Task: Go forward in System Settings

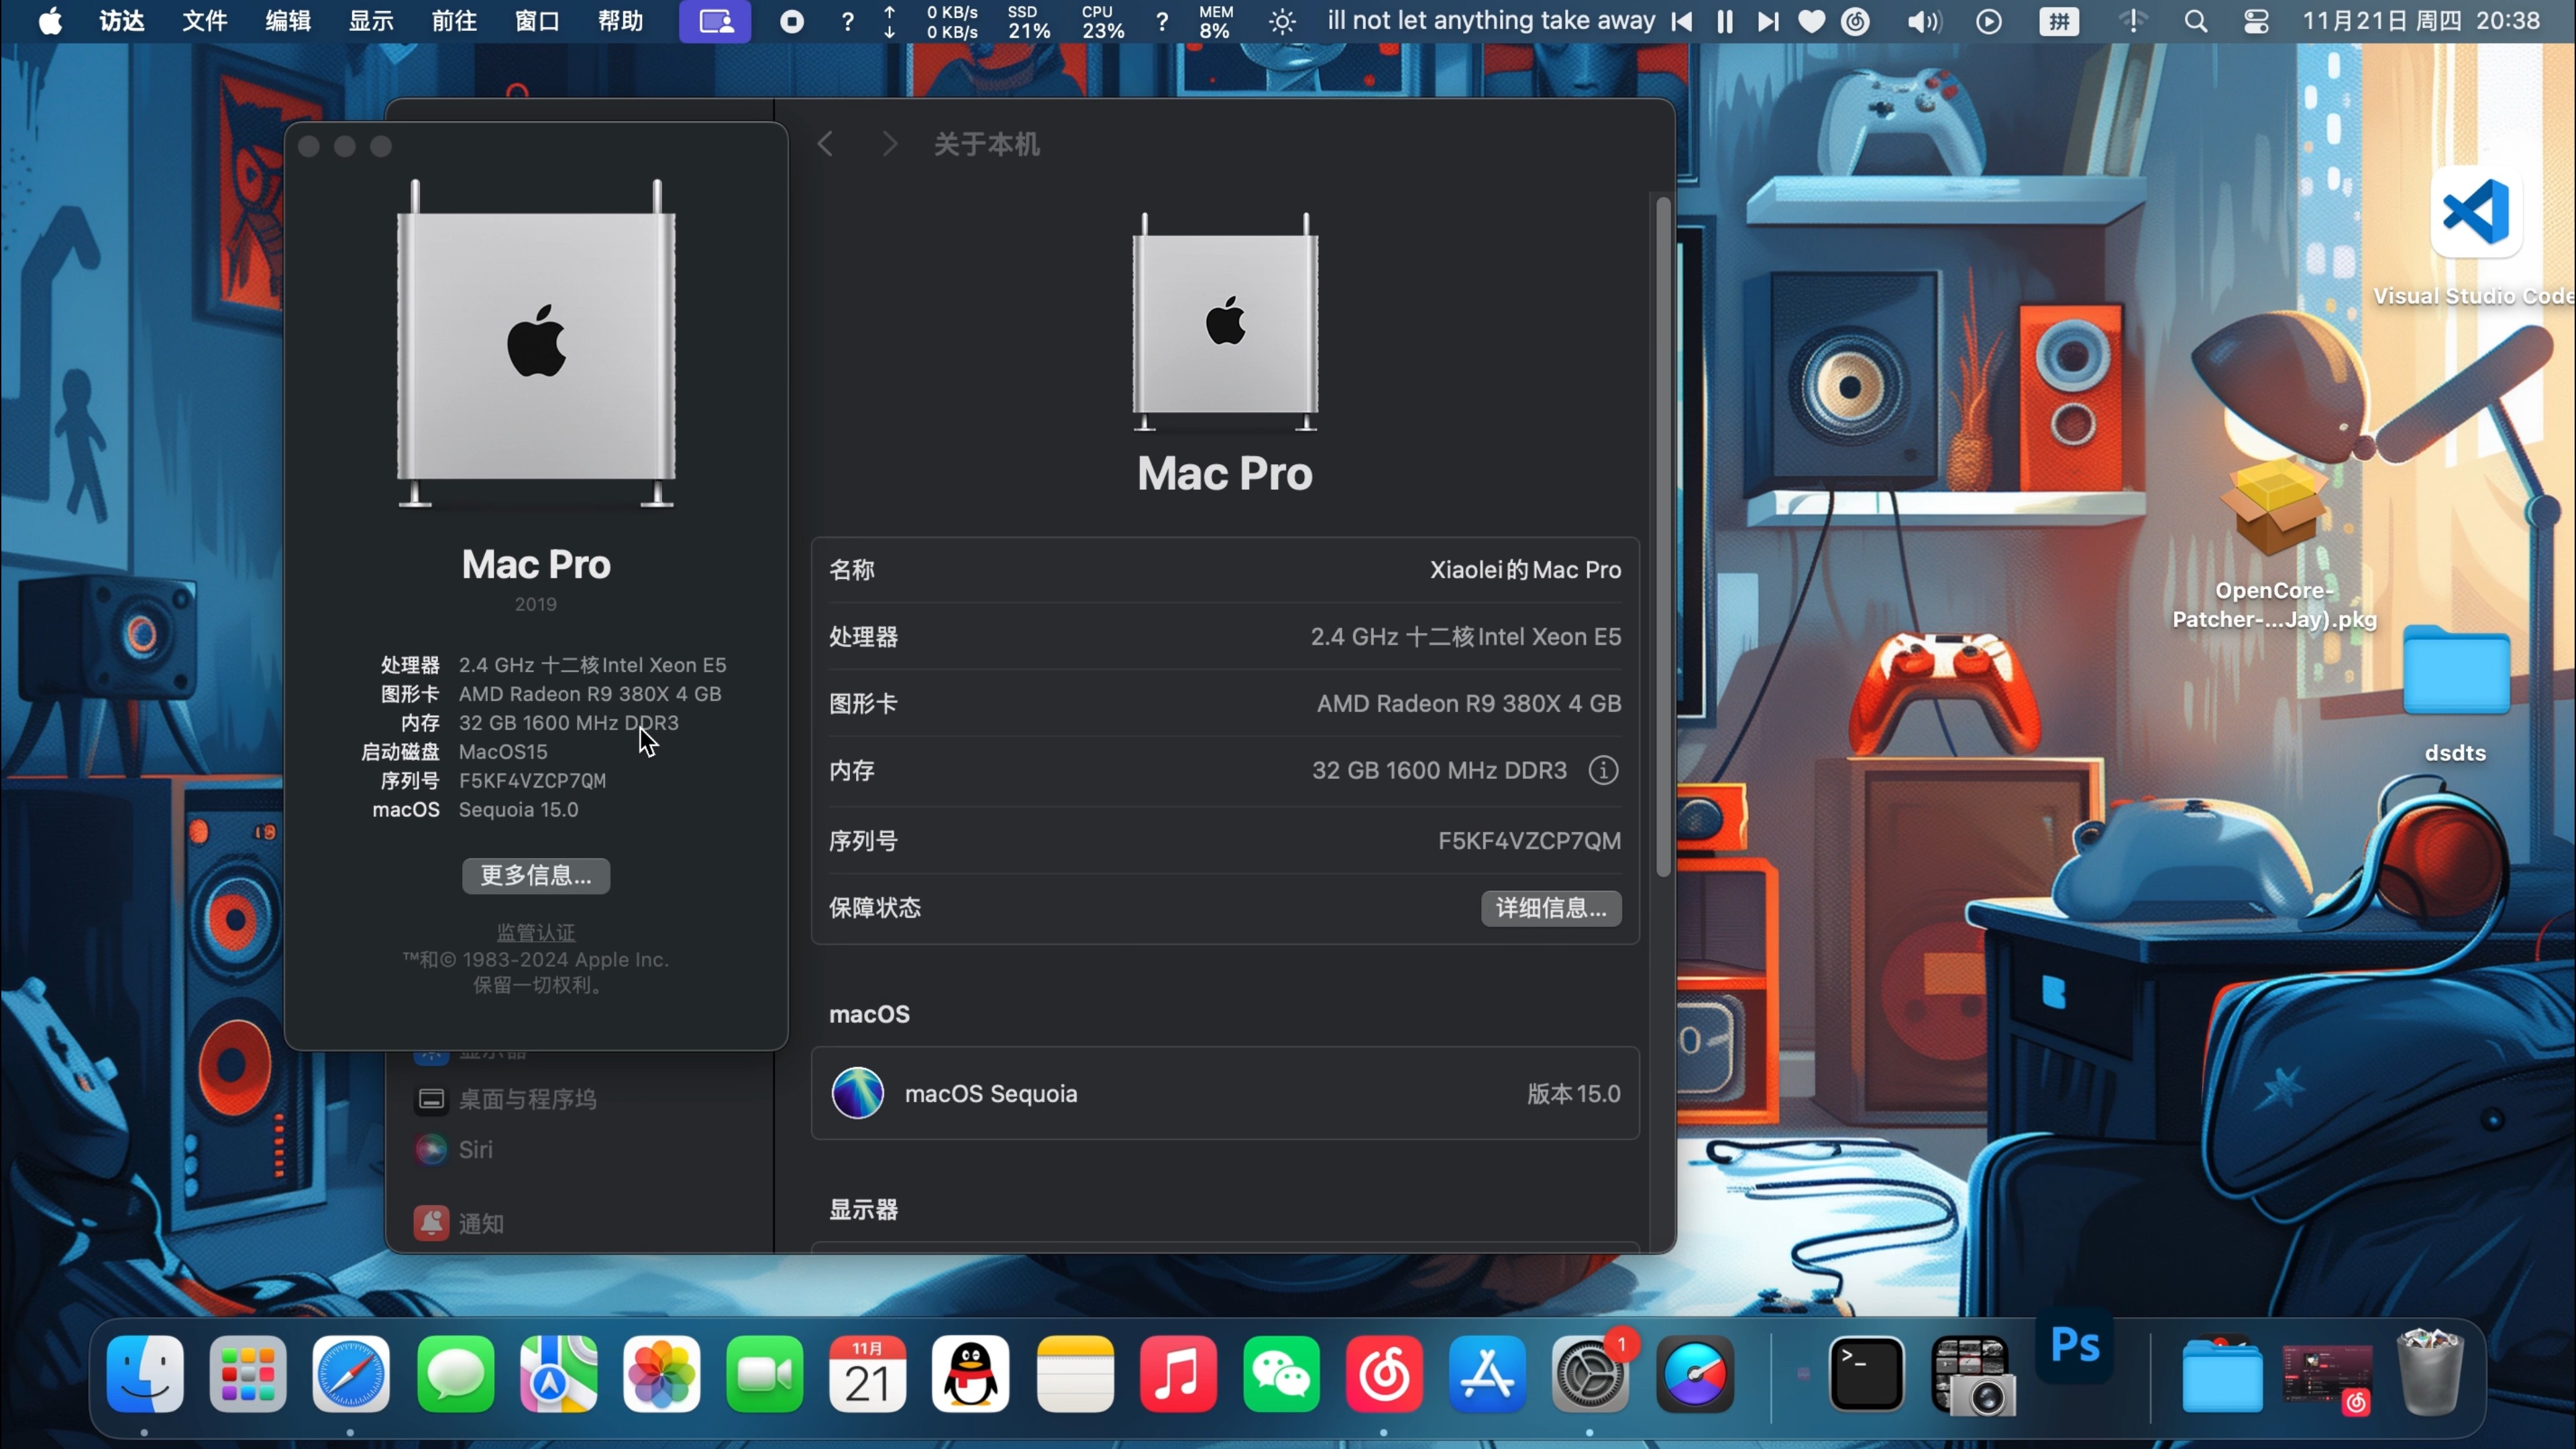Action: [x=890, y=144]
